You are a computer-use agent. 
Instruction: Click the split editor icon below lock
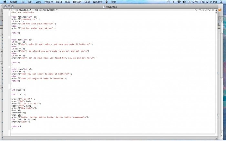(x=216, y=13)
